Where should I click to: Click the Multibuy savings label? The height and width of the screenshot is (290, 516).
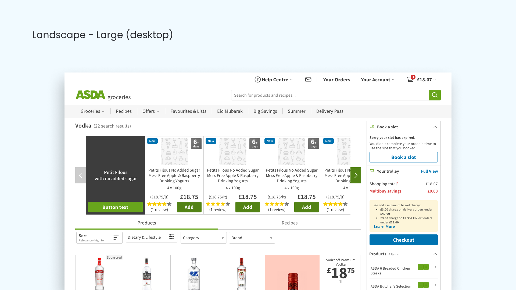tap(385, 191)
